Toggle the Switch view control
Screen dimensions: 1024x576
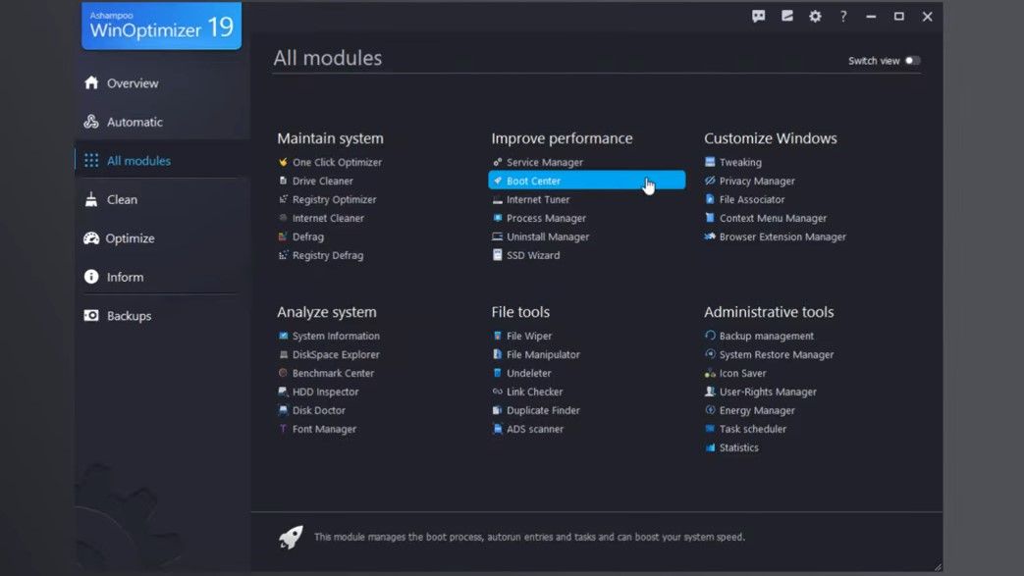912,60
